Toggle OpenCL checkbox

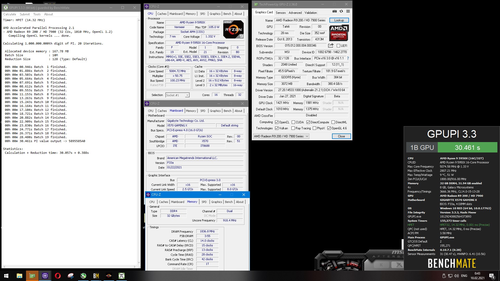277,122
